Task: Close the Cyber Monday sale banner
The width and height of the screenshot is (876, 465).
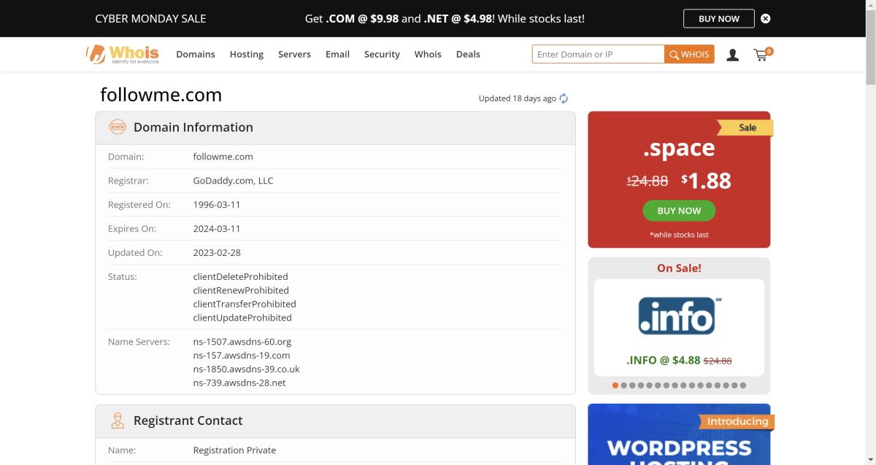Action: [x=765, y=18]
